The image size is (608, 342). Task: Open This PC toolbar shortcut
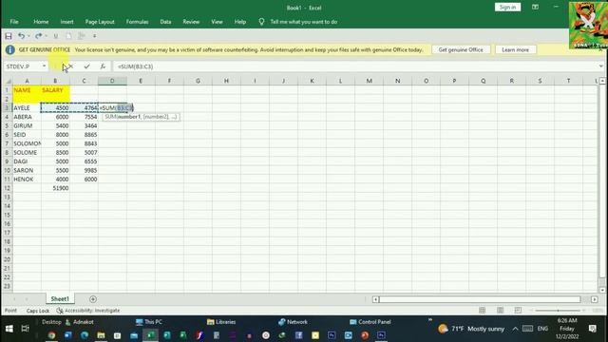[149, 322]
